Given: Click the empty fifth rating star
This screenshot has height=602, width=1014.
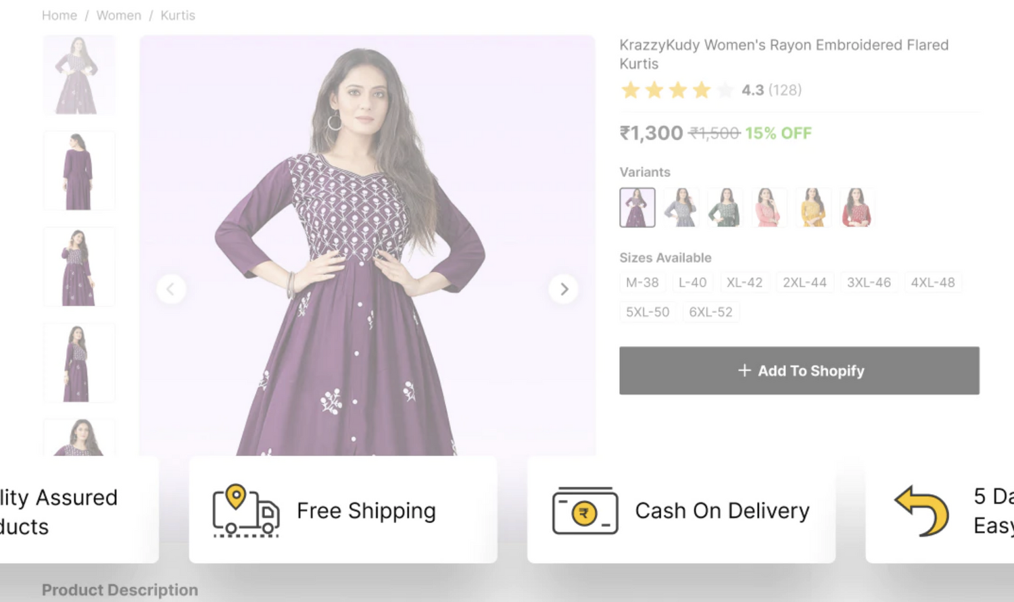Looking at the screenshot, I should click(725, 91).
